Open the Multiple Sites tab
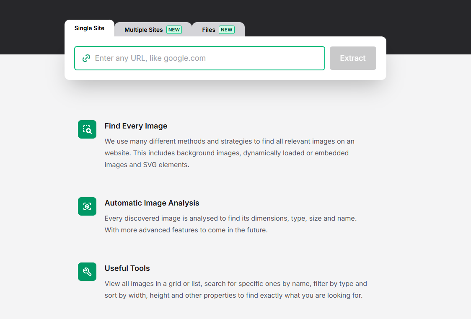Image resolution: width=471 pixels, height=319 pixels. click(144, 30)
